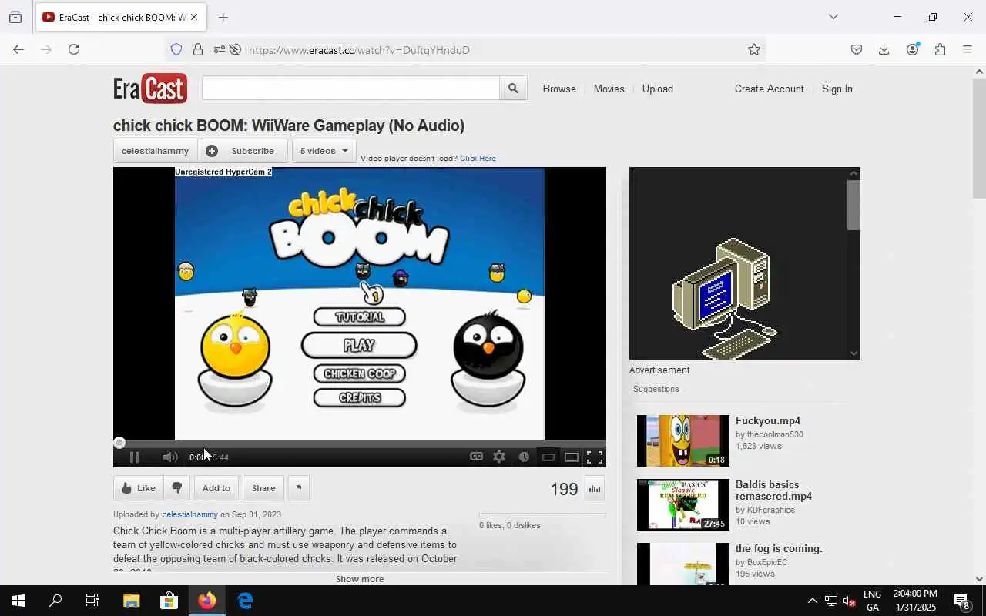This screenshot has width=986, height=616.
Task: Open celestialhammy channel button
Action: (x=155, y=151)
